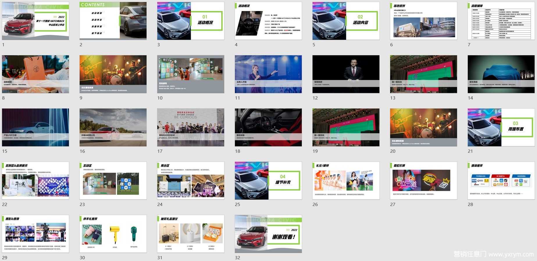Image resolution: width=537 pixels, height=261 pixels.
Task: Click slide 12 man in suit thumbnail
Action: pos(346,74)
